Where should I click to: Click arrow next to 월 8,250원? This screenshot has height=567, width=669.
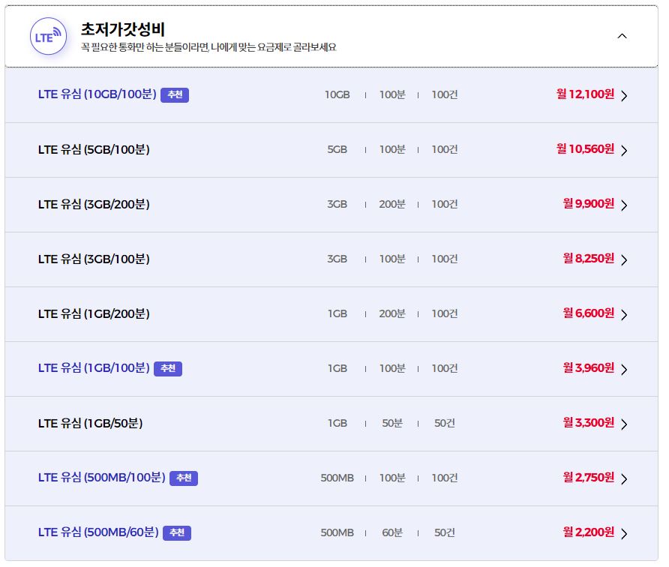(x=624, y=260)
